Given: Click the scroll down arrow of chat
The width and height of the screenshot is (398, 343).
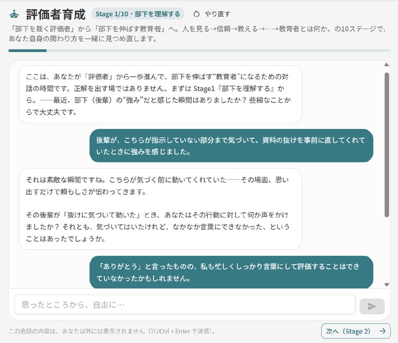Looking at the screenshot, I should [387, 285].
